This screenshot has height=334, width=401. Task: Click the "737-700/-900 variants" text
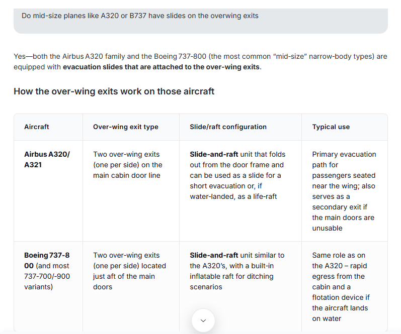click(47, 281)
